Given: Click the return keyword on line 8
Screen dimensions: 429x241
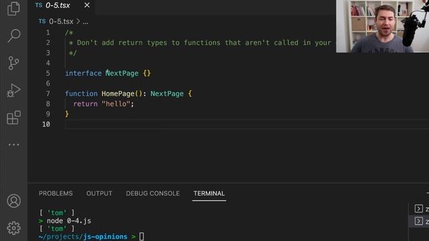Looking at the screenshot, I should pyautogui.click(x=85, y=104).
